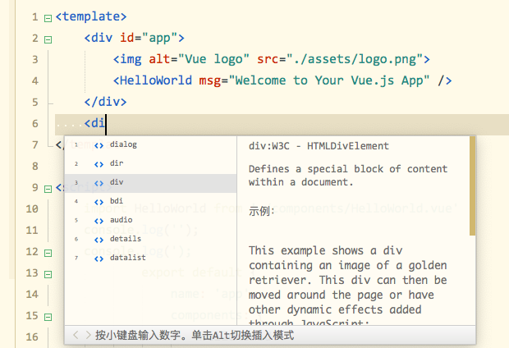The height and width of the screenshot is (348, 509).
Task: Click the tag icon next to audio
Action: pos(99,220)
